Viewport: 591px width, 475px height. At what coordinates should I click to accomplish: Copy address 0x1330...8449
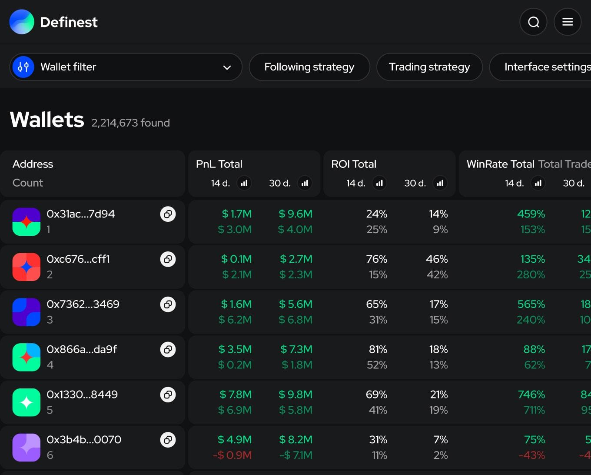pyautogui.click(x=168, y=395)
